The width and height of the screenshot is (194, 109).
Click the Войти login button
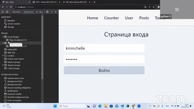104,70
